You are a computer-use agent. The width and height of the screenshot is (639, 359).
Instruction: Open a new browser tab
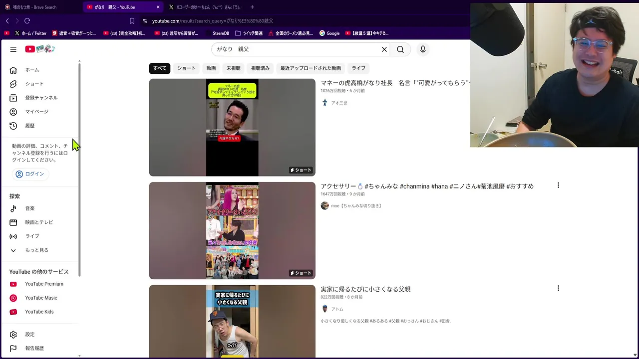pos(252,7)
